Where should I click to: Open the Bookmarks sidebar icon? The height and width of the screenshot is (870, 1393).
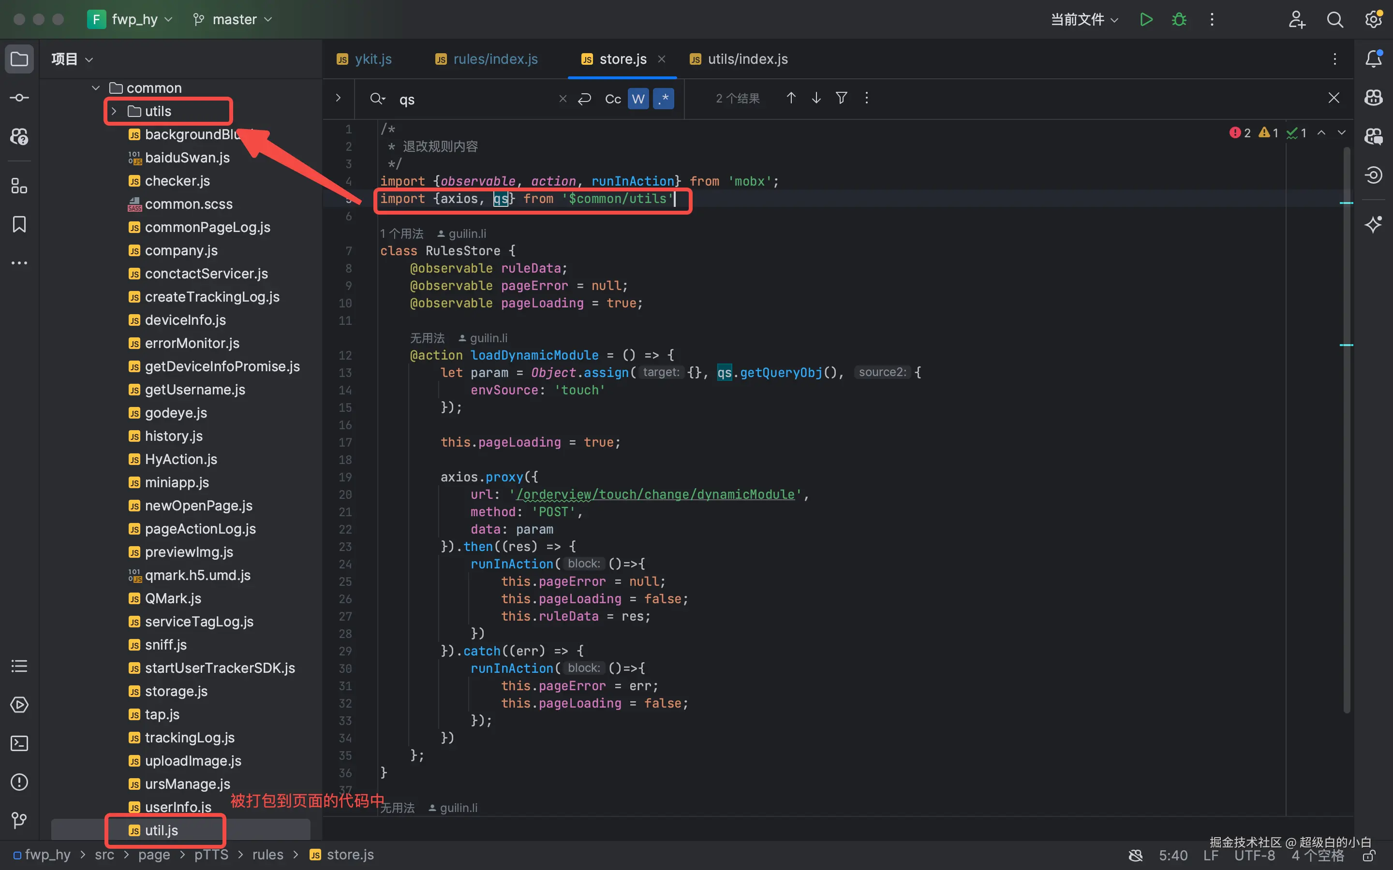tap(19, 224)
